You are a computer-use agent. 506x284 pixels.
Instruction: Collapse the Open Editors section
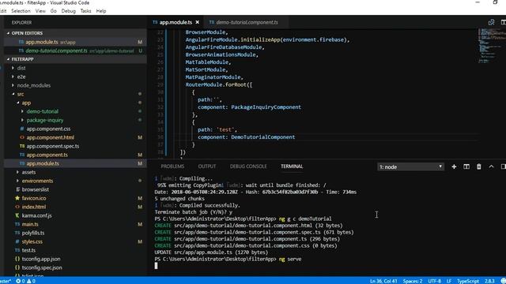[x=27, y=33]
